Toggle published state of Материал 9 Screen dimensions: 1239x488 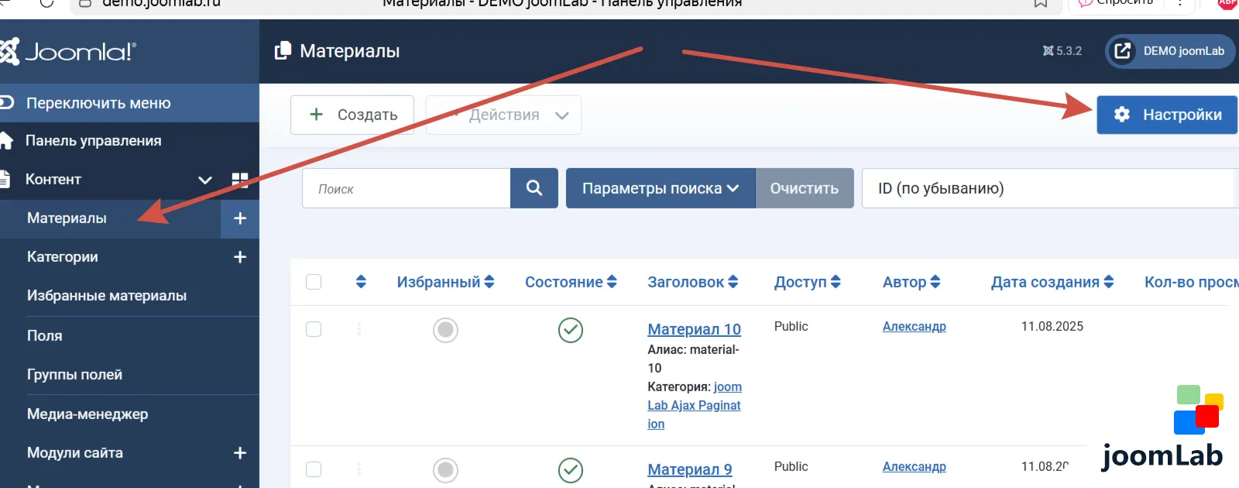(x=571, y=470)
